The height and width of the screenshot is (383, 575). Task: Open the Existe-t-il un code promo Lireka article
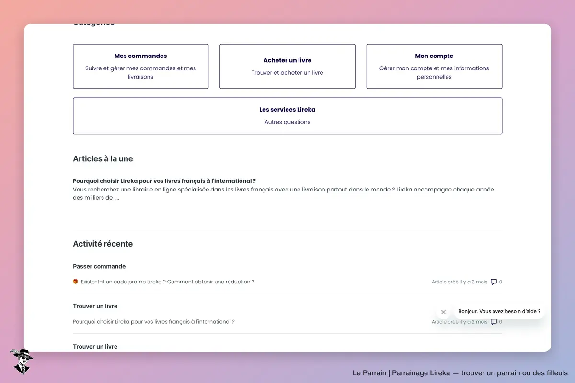(x=168, y=282)
